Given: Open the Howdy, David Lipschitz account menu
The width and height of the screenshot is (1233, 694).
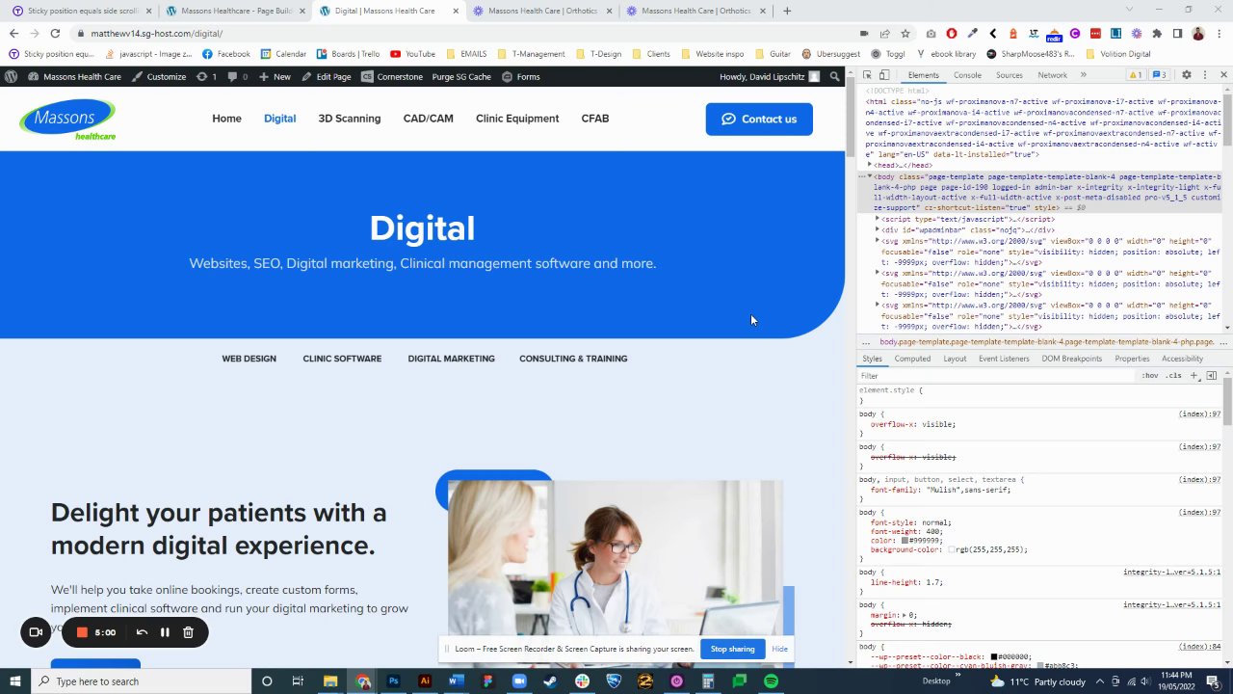Looking at the screenshot, I should [770, 76].
